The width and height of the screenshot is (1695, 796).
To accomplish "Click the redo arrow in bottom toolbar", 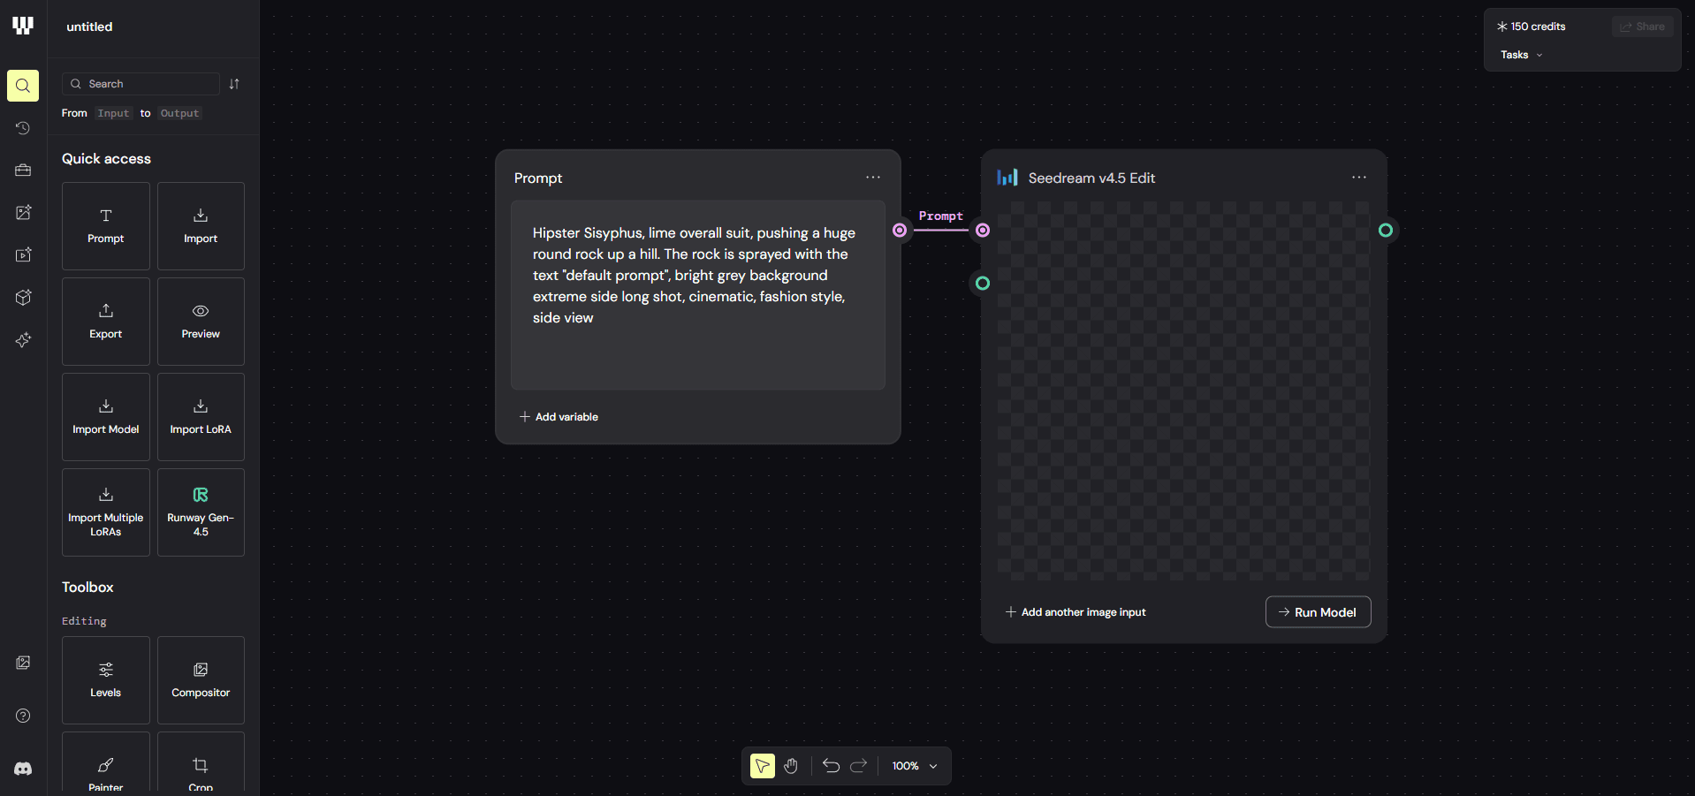I will pyautogui.click(x=859, y=766).
